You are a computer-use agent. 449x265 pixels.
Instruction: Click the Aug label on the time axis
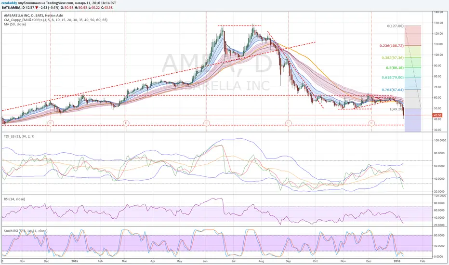[x=261, y=261]
